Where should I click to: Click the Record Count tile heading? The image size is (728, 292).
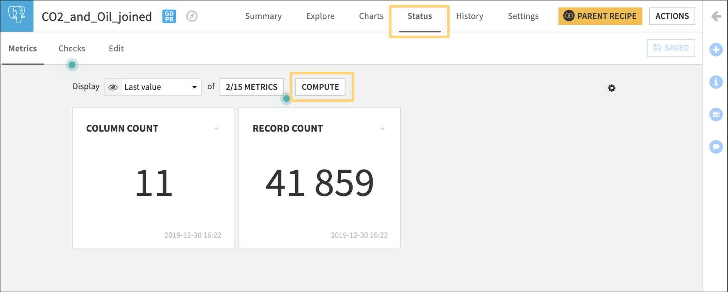click(288, 129)
